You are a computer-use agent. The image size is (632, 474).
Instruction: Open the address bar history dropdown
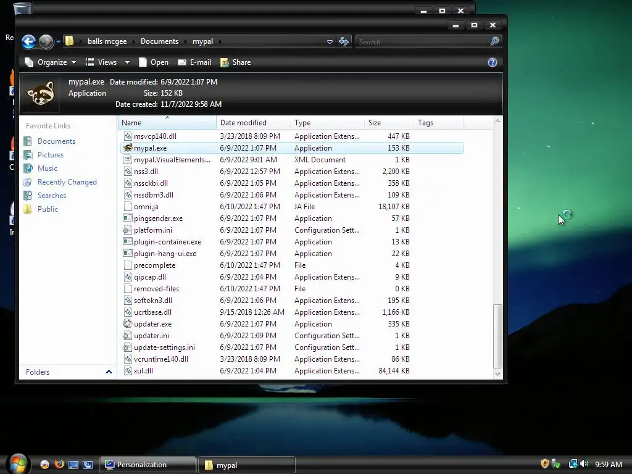click(x=330, y=41)
